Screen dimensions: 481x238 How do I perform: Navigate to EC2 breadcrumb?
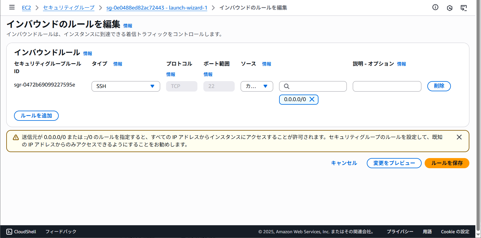click(x=26, y=8)
